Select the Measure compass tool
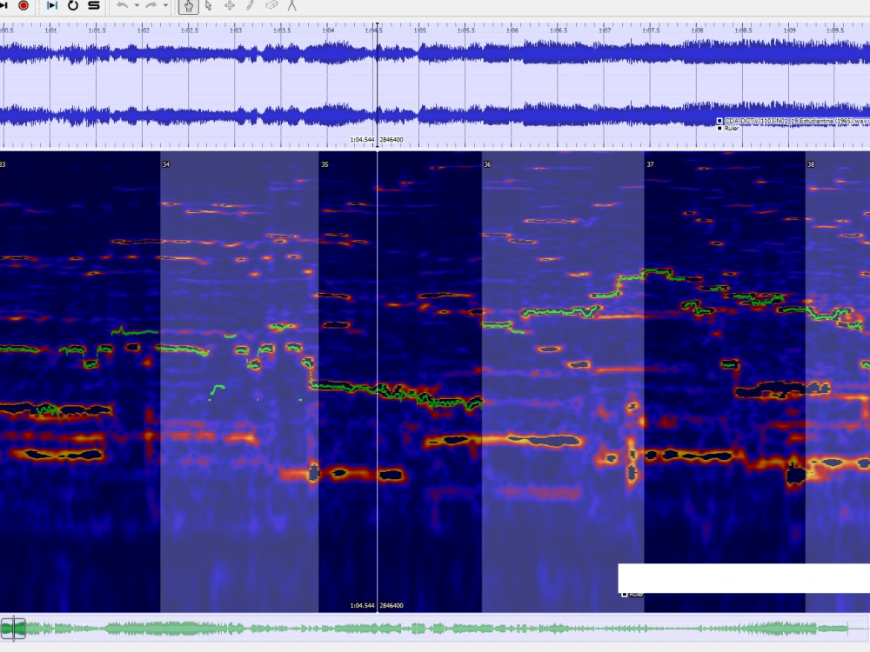Image resolution: width=870 pixels, height=652 pixels. (291, 5)
